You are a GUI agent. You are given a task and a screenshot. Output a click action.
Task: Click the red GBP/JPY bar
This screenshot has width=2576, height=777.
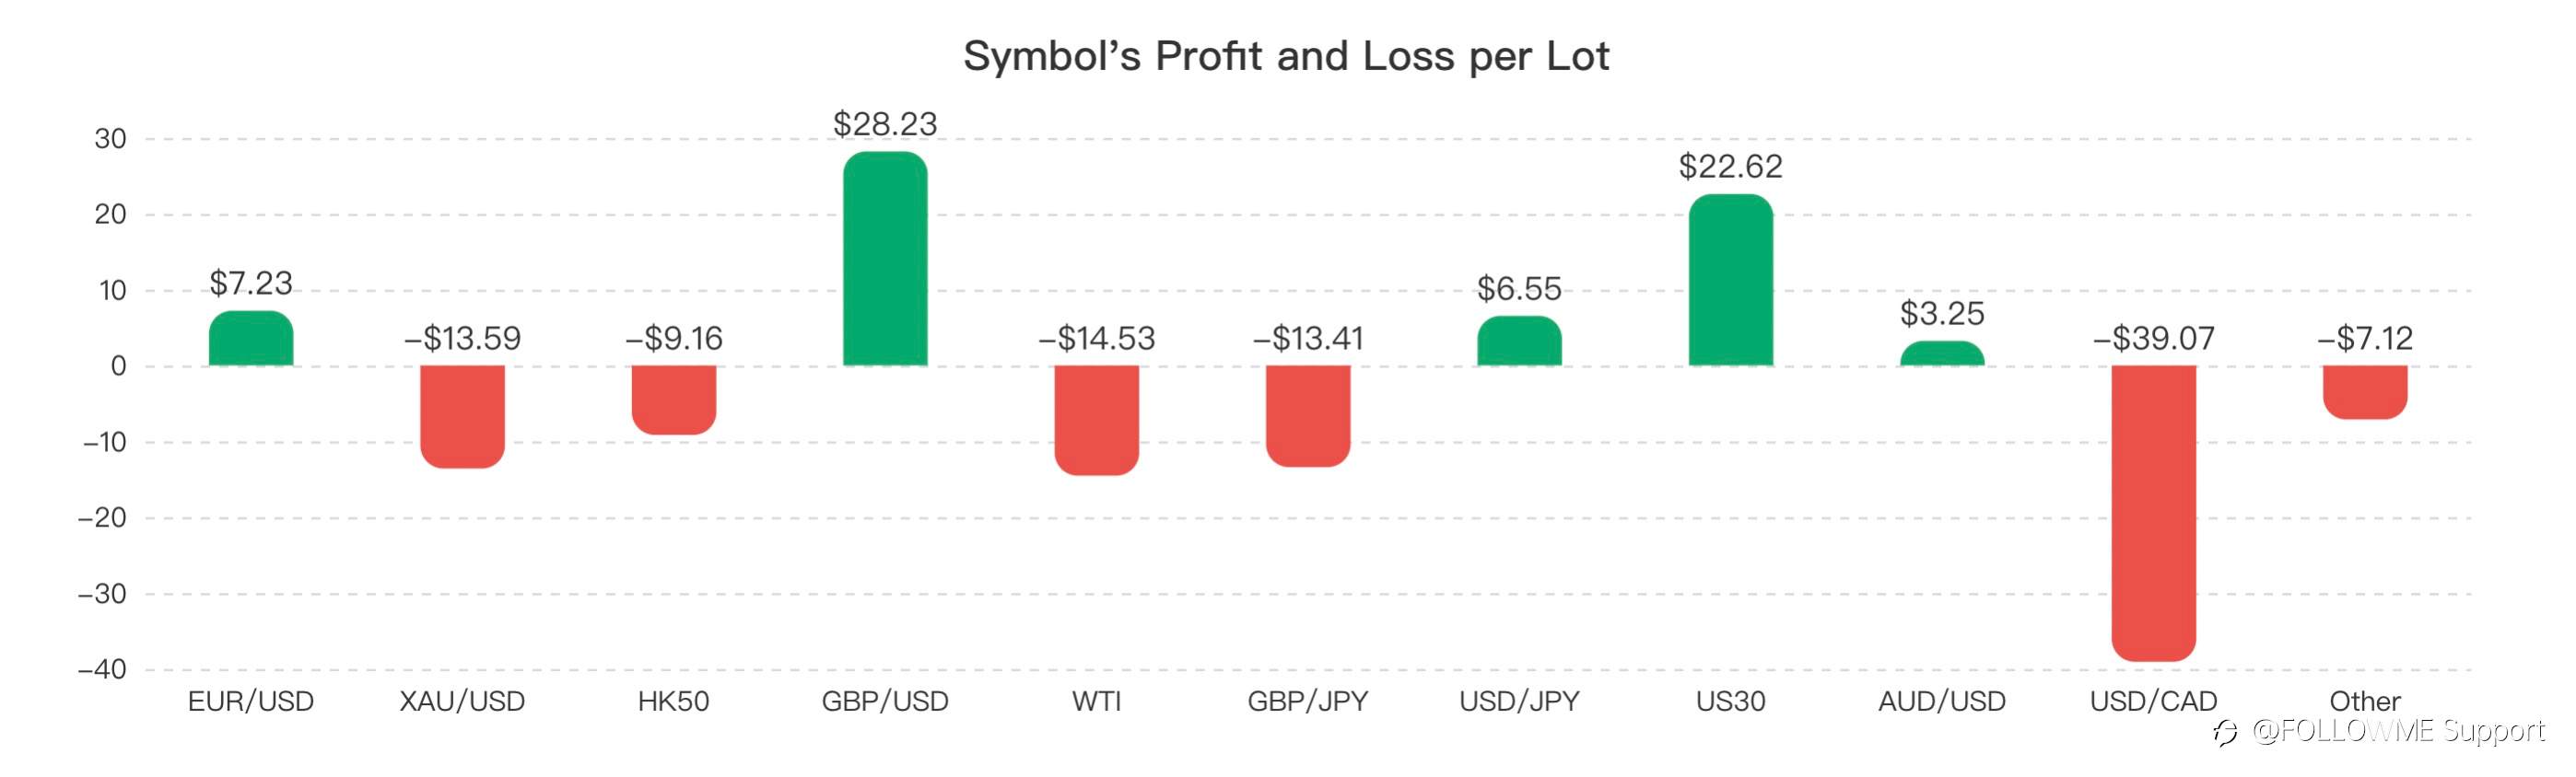pyautogui.click(x=1308, y=416)
